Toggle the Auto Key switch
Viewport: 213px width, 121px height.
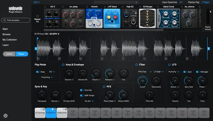tap(82, 90)
